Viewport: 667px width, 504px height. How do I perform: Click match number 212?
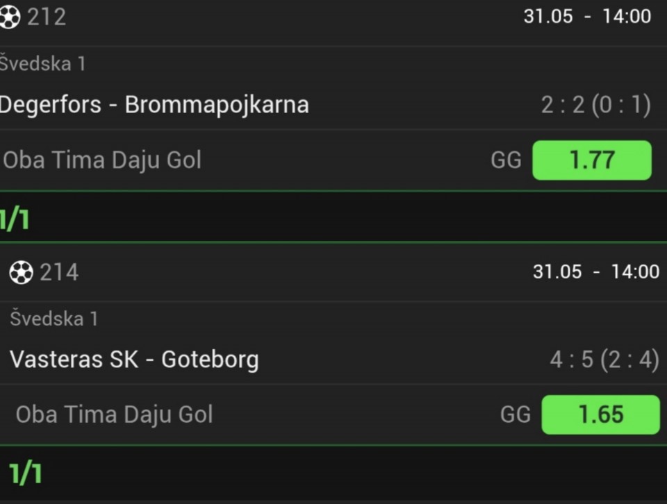[47, 17]
